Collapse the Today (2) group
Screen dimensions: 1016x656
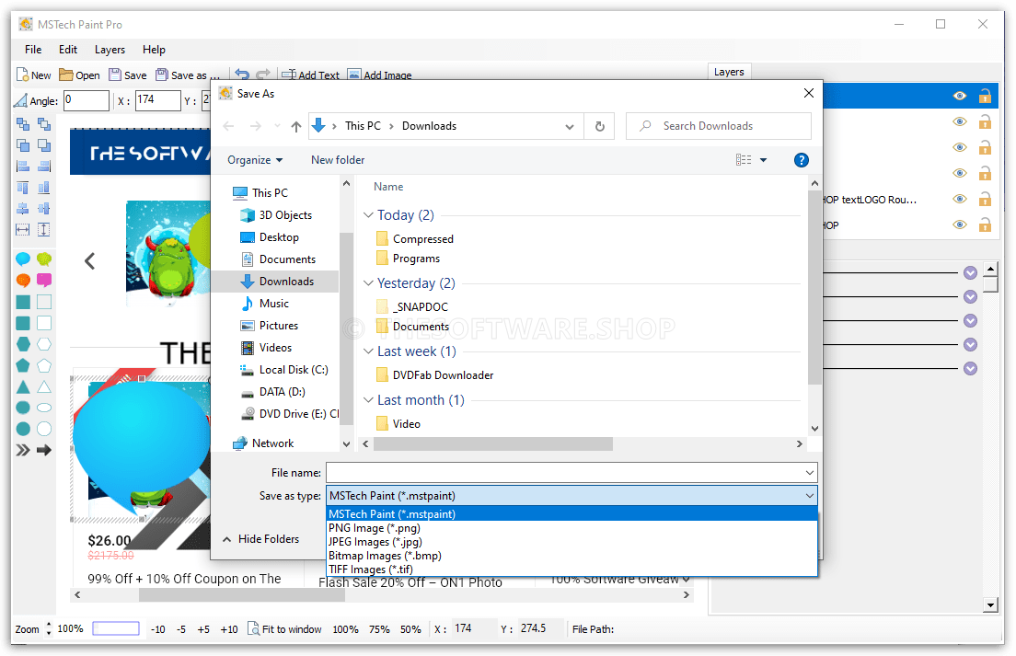coord(369,215)
